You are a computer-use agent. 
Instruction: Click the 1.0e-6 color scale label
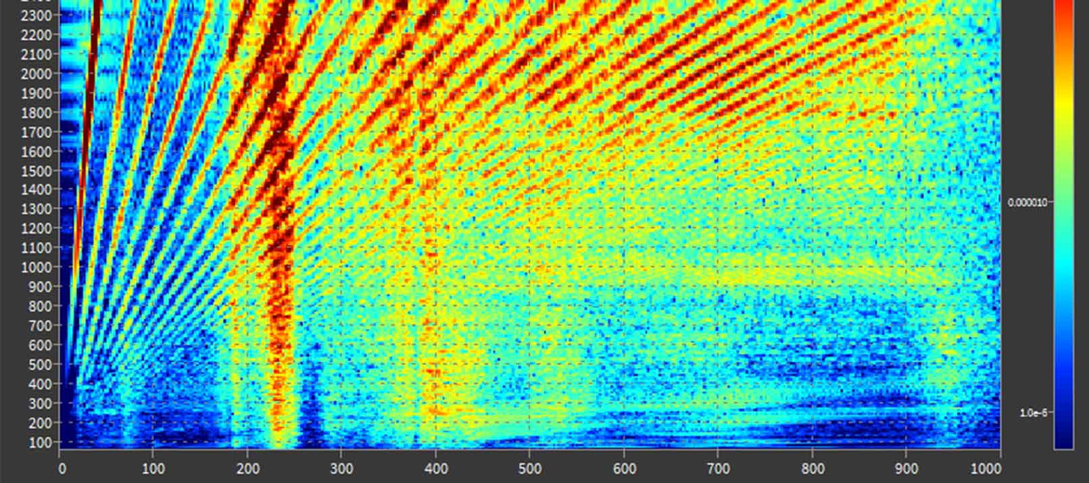click(1032, 413)
